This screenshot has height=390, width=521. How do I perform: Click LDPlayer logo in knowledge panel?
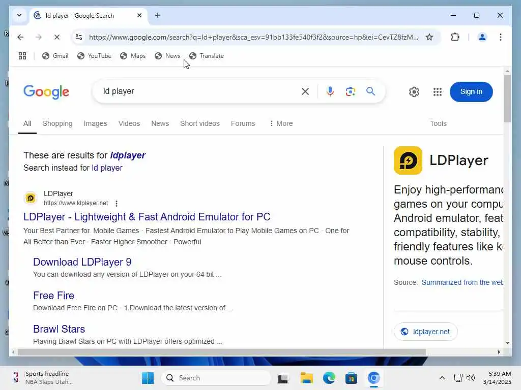coord(408,160)
